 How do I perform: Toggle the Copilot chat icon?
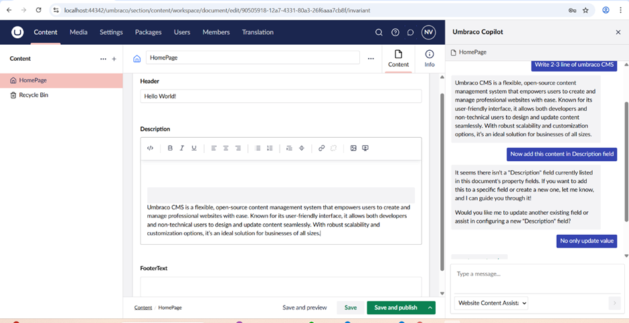tap(410, 33)
